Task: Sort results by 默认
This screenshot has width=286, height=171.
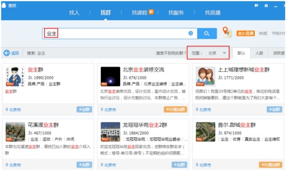Action: (x=241, y=53)
